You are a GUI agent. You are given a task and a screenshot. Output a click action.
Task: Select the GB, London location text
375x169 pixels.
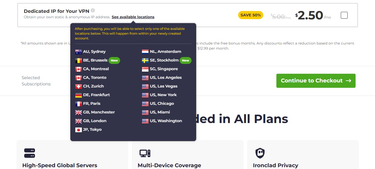95,121
